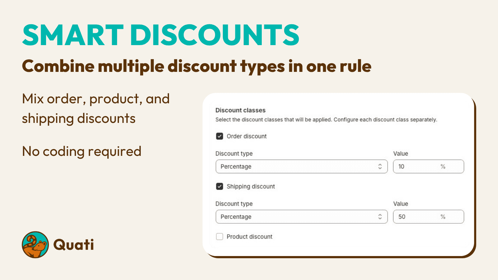Click the Quati coati logo icon
Viewport: 498px width, 280px height.
click(35, 245)
